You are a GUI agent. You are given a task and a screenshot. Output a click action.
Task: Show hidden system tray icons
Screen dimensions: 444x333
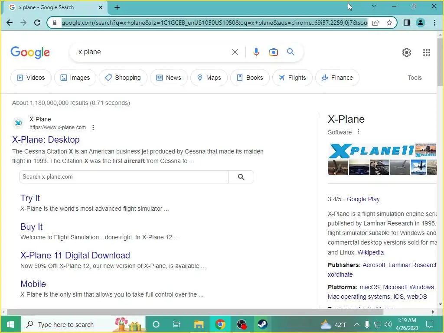tap(357, 324)
